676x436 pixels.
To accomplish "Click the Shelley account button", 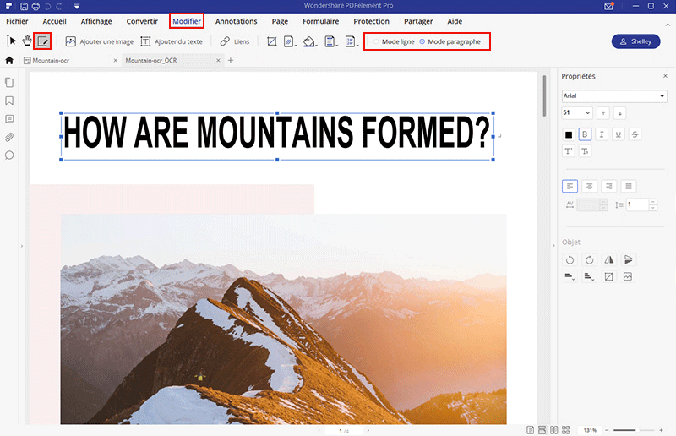I will pos(635,41).
